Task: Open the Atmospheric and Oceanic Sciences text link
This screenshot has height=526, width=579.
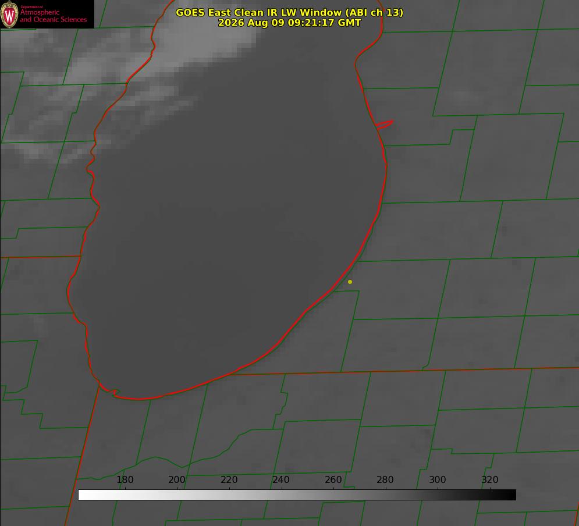Action: coord(54,16)
